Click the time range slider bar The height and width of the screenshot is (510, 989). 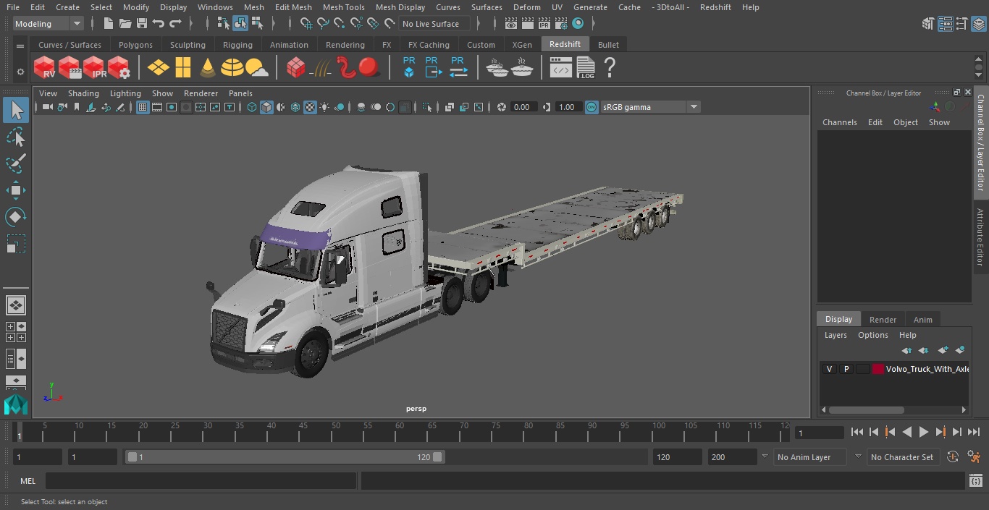tap(285, 457)
